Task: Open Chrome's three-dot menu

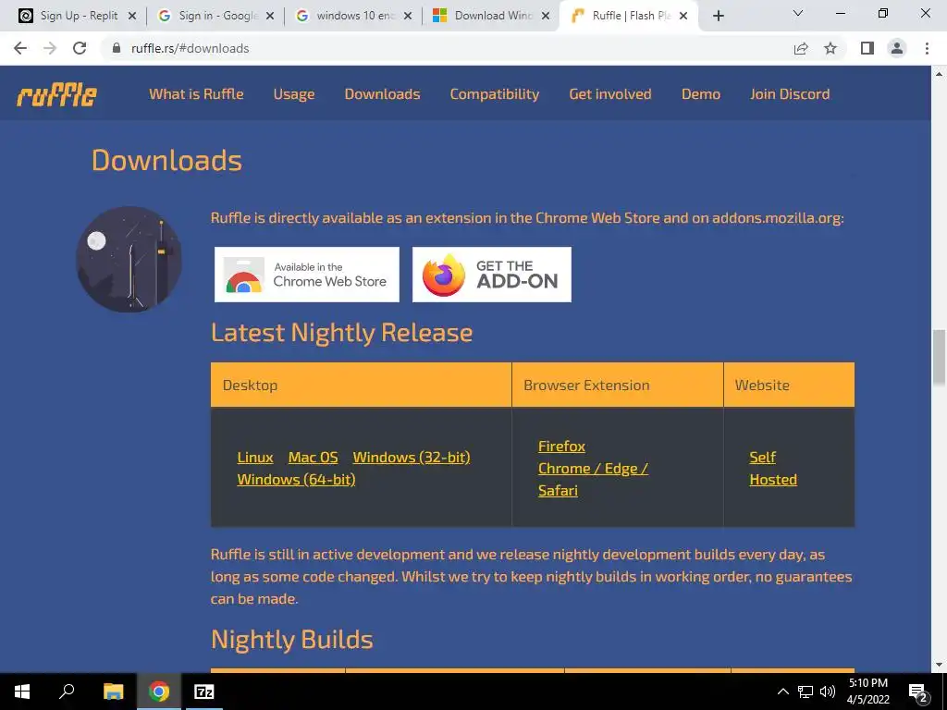Action: pos(927,48)
